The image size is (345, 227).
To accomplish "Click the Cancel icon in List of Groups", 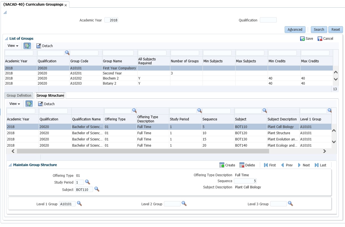I will click(x=320, y=39).
